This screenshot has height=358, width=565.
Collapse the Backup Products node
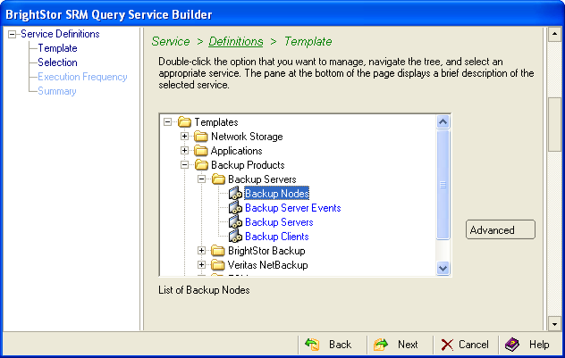pyautogui.click(x=184, y=165)
